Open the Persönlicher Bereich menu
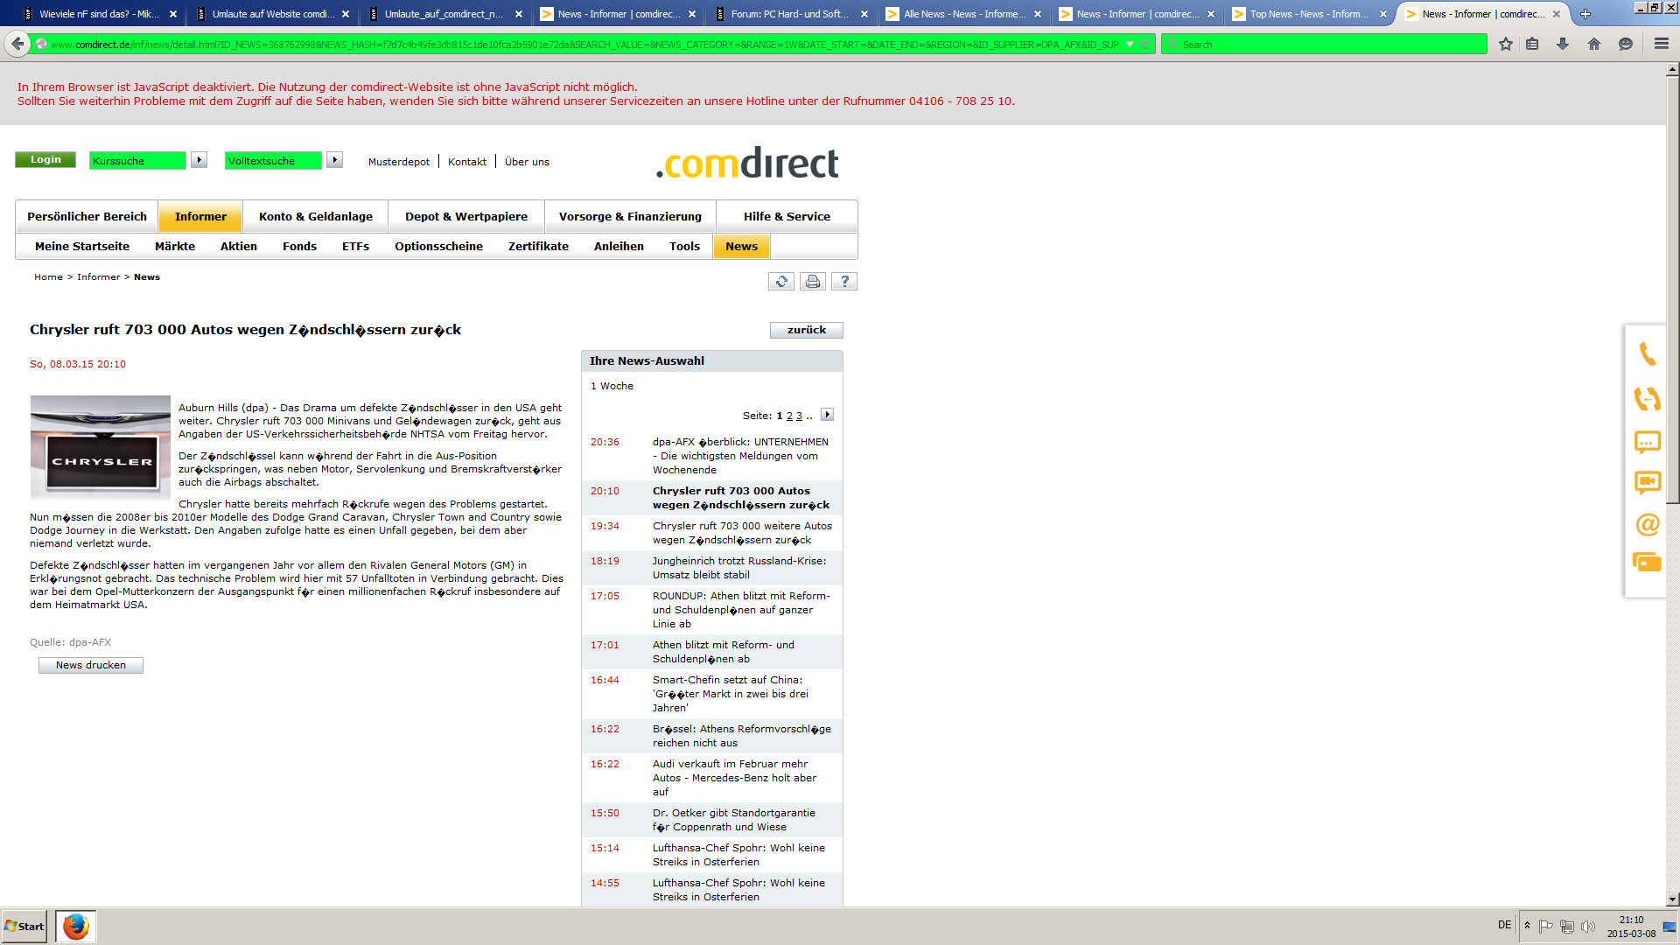1680x945 pixels. (x=87, y=216)
